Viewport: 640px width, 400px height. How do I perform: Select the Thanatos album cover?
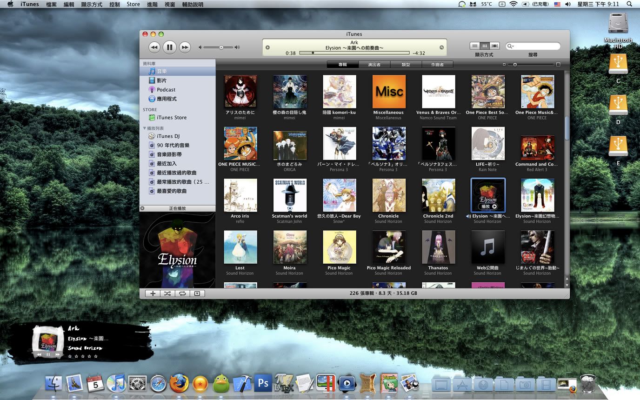tap(438, 247)
